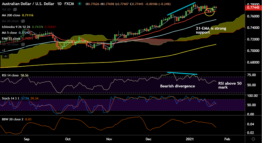262x143 pixels.
Task: Click the Dec label on time axis
Action: (148, 139)
